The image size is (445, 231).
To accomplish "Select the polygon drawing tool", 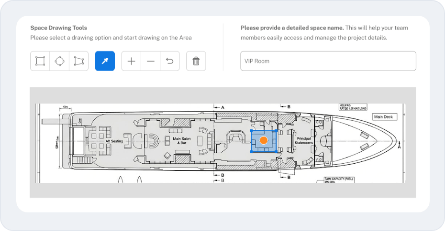I will tap(78, 61).
